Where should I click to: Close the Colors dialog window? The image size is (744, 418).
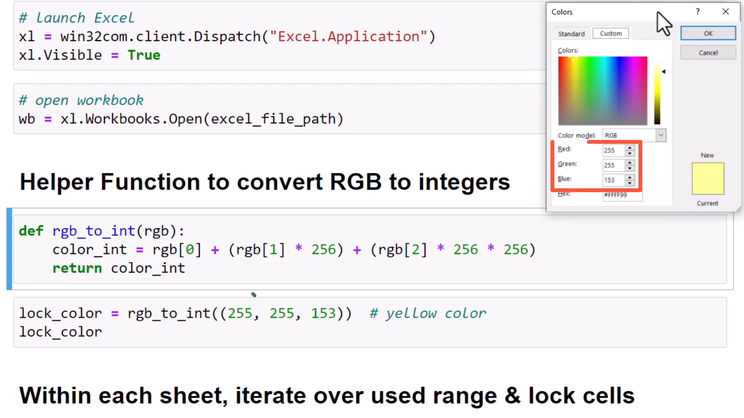click(x=725, y=12)
